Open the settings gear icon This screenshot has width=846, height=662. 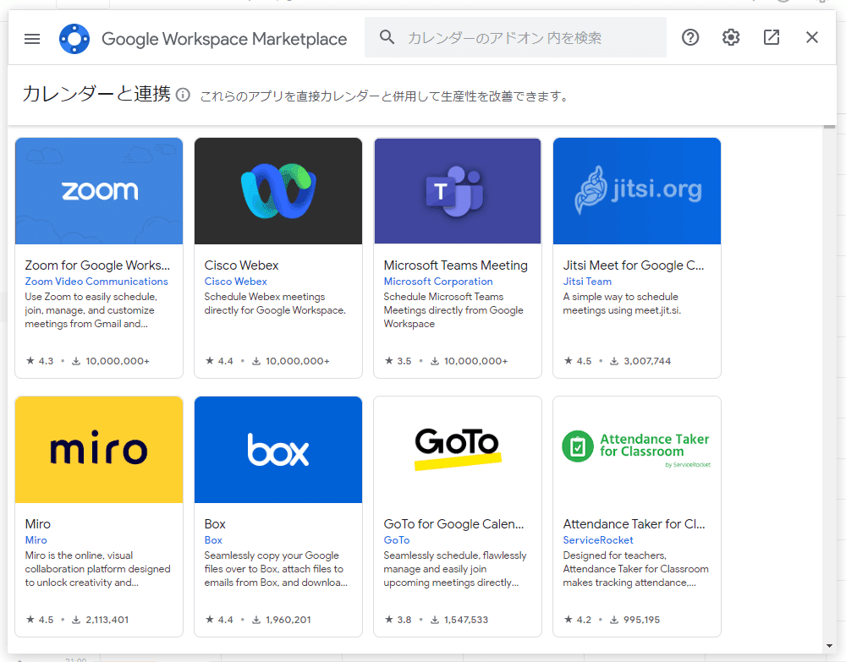731,37
